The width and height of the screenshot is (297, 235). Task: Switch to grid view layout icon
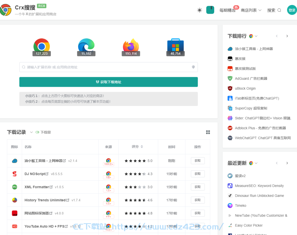pyautogui.click(x=208, y=132)
